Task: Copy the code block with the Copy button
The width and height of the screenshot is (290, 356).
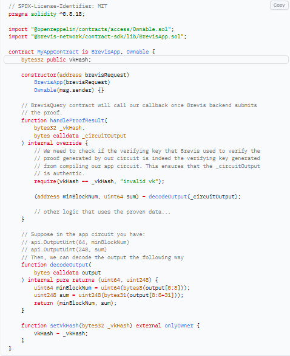Action: (278, 5)
